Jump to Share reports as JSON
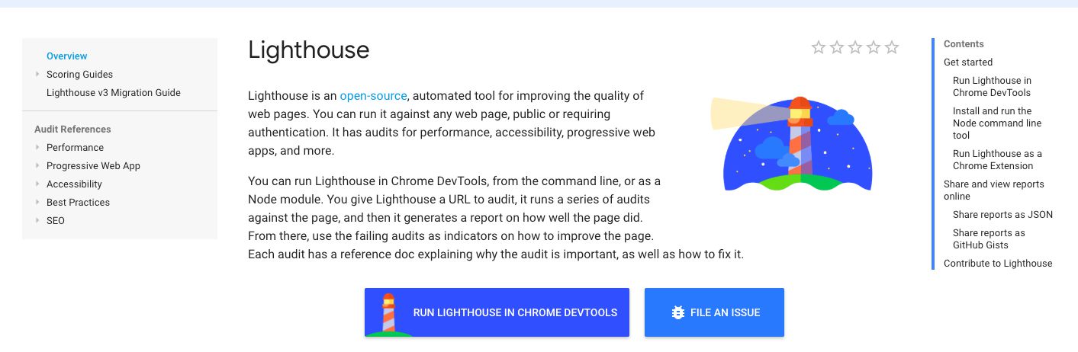 1002,214
